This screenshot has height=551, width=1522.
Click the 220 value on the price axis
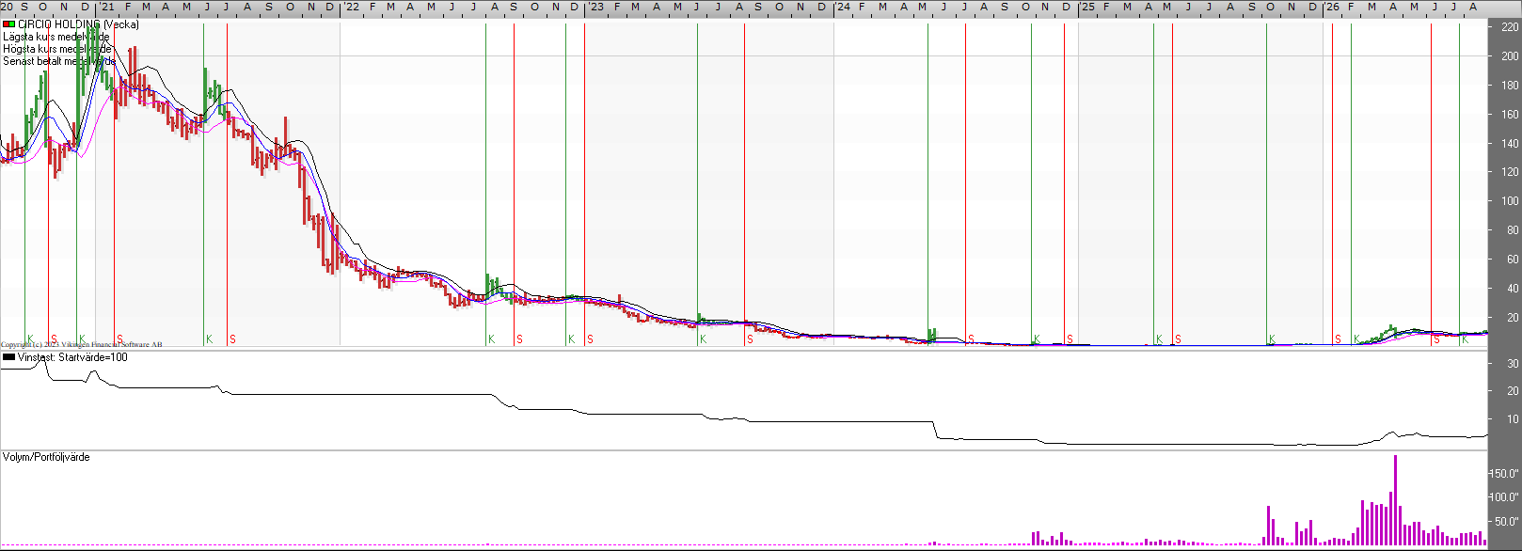(x=1510, y=27)
